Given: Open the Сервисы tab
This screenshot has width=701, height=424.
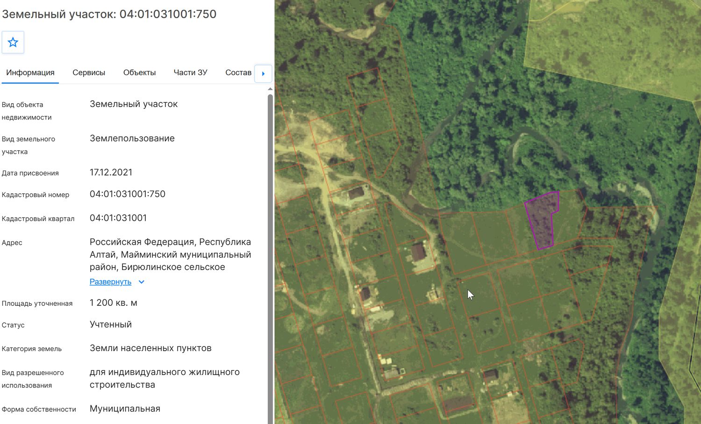Looking at the screenshot, I should coord(89,73).
